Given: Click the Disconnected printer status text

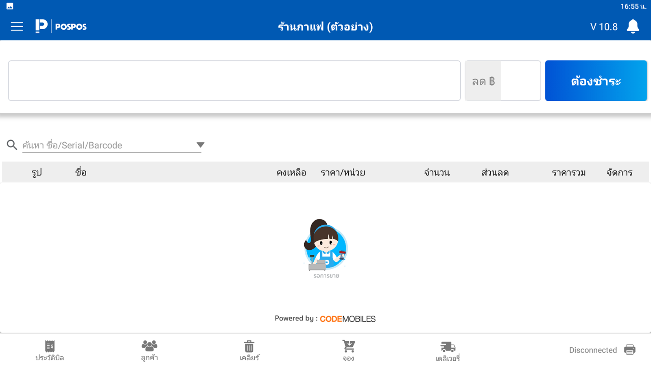Looking at the screenshot, I should tap(593, 350).
